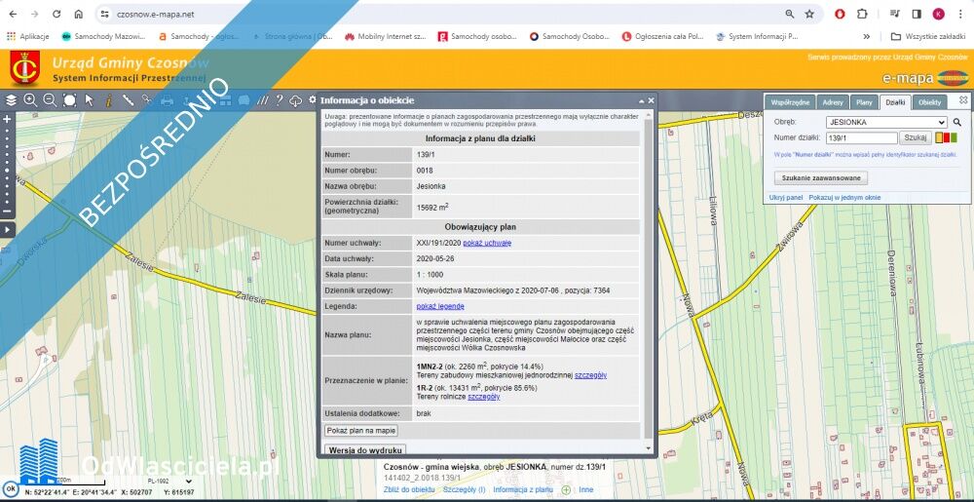Expand the green plus icon near Informacja z planu
This screenshot has height=502, width=974.
click(566, 489)
